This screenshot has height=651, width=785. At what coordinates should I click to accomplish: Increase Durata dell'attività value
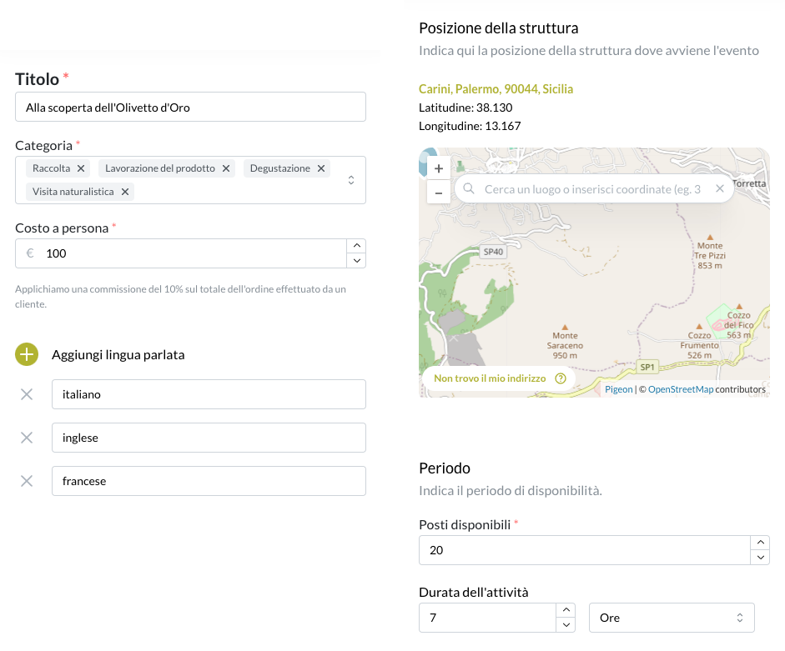coord(566,610)
